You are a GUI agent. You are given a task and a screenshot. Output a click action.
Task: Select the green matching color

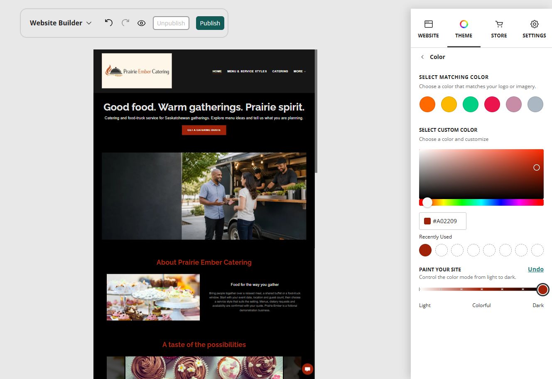(x=471, y=104)
